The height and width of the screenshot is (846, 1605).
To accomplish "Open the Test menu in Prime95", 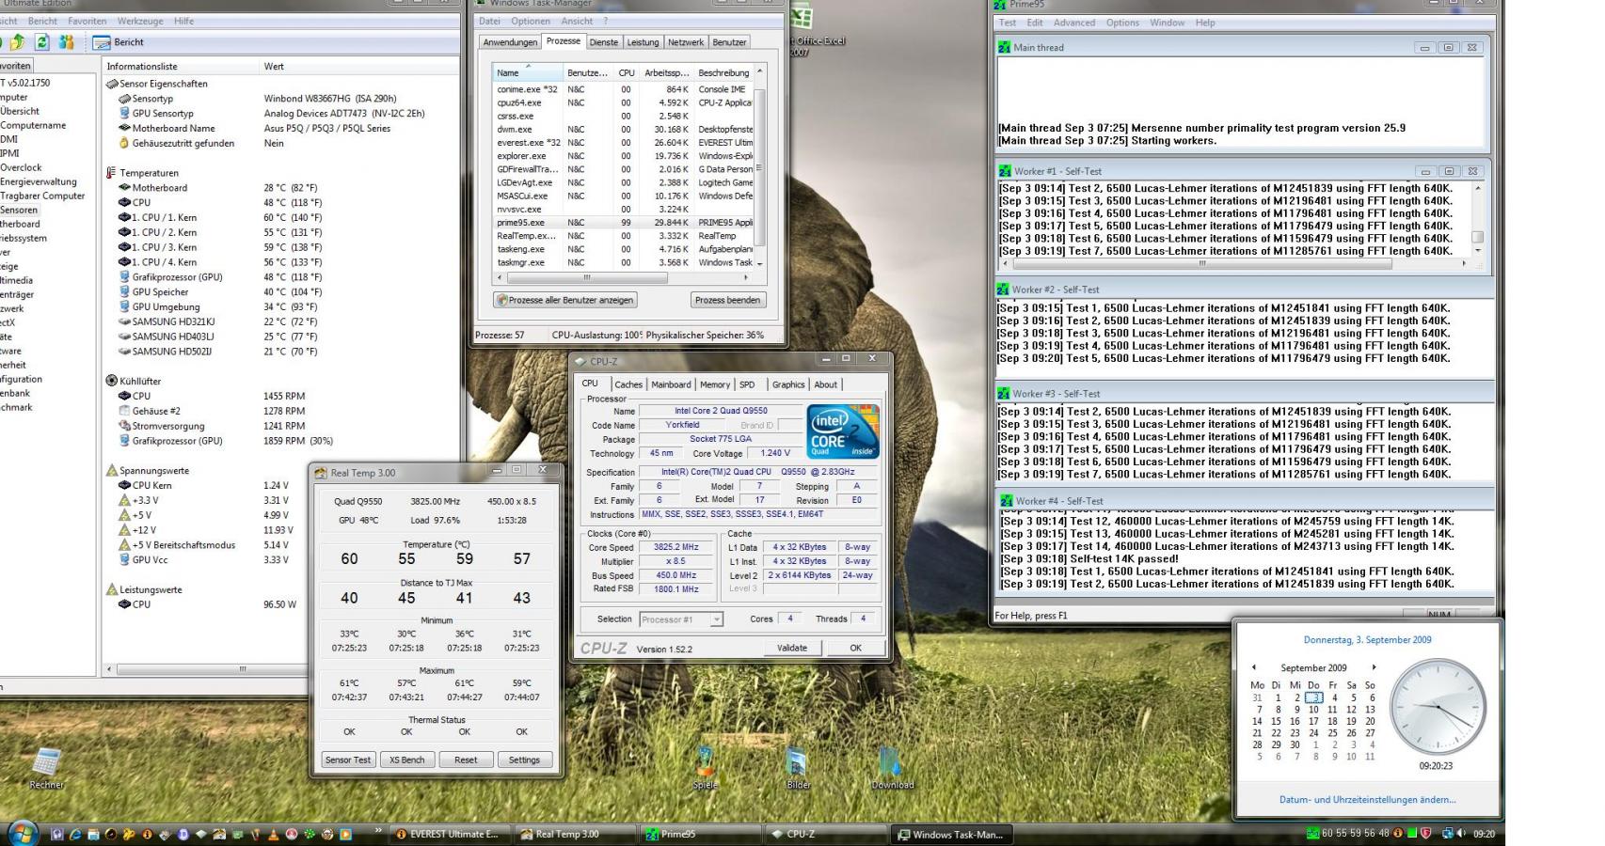I will point(1008,23).
